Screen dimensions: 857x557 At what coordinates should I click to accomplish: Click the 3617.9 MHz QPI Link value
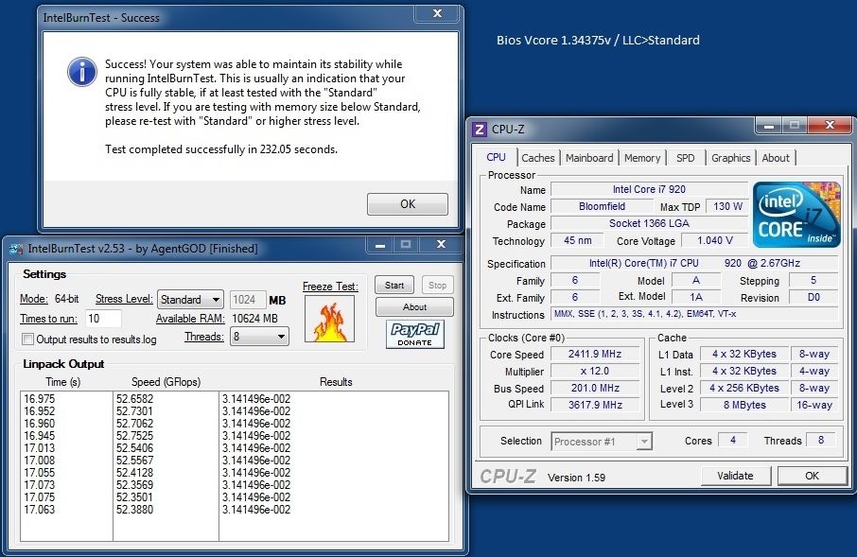coord(595,405)
